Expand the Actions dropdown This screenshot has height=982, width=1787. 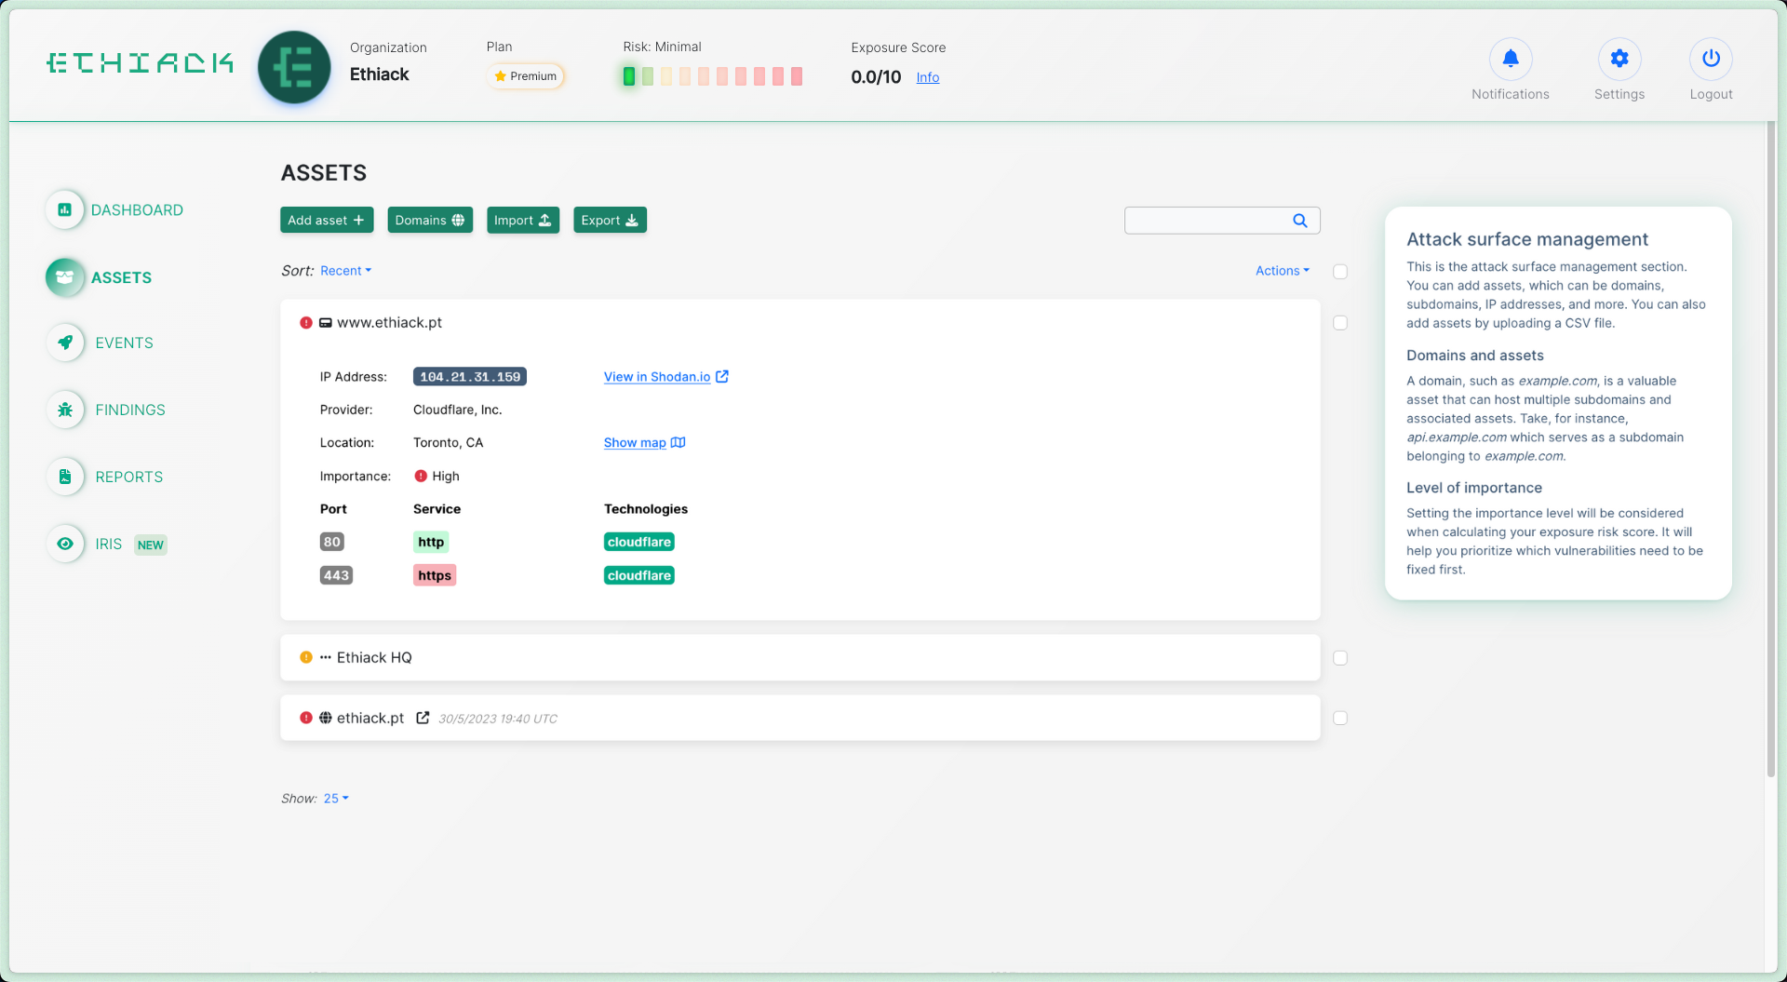[1282, 271]
